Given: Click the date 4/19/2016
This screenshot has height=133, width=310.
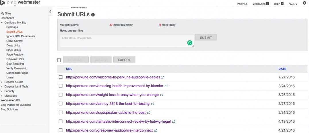Looking at the screenshot, I should tap(286, 122).
